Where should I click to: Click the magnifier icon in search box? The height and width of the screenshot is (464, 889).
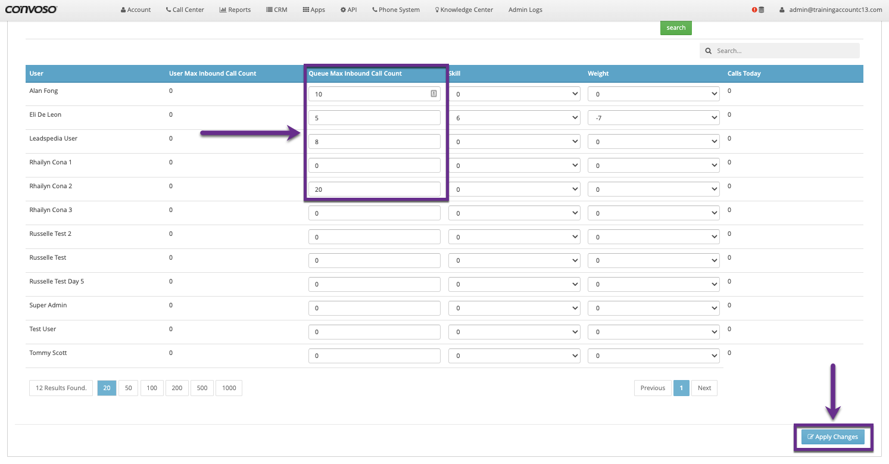tap(709, 51)
